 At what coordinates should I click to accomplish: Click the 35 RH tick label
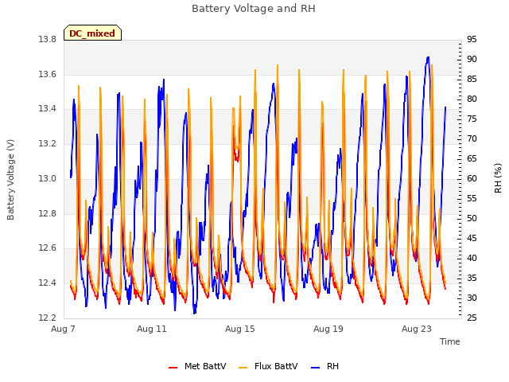click(472, 278)
